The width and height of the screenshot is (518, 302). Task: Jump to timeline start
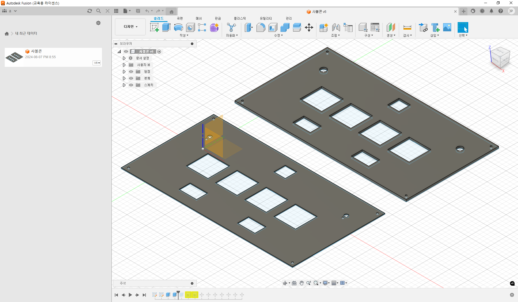[x=117, y=295]
